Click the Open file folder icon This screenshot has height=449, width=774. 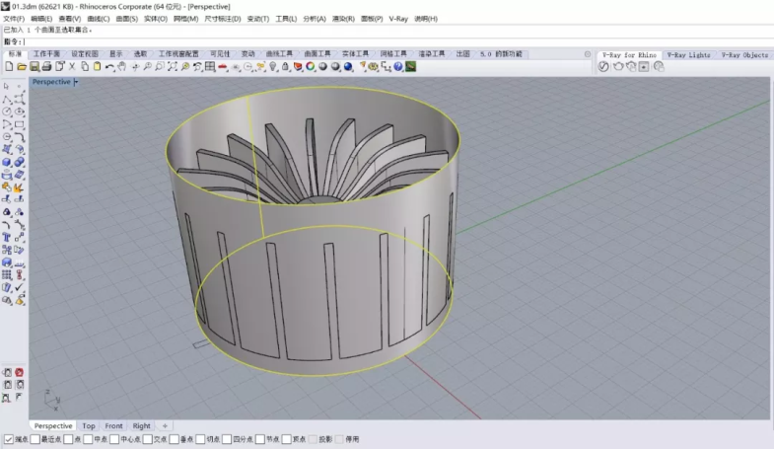(x=22, y=67)
